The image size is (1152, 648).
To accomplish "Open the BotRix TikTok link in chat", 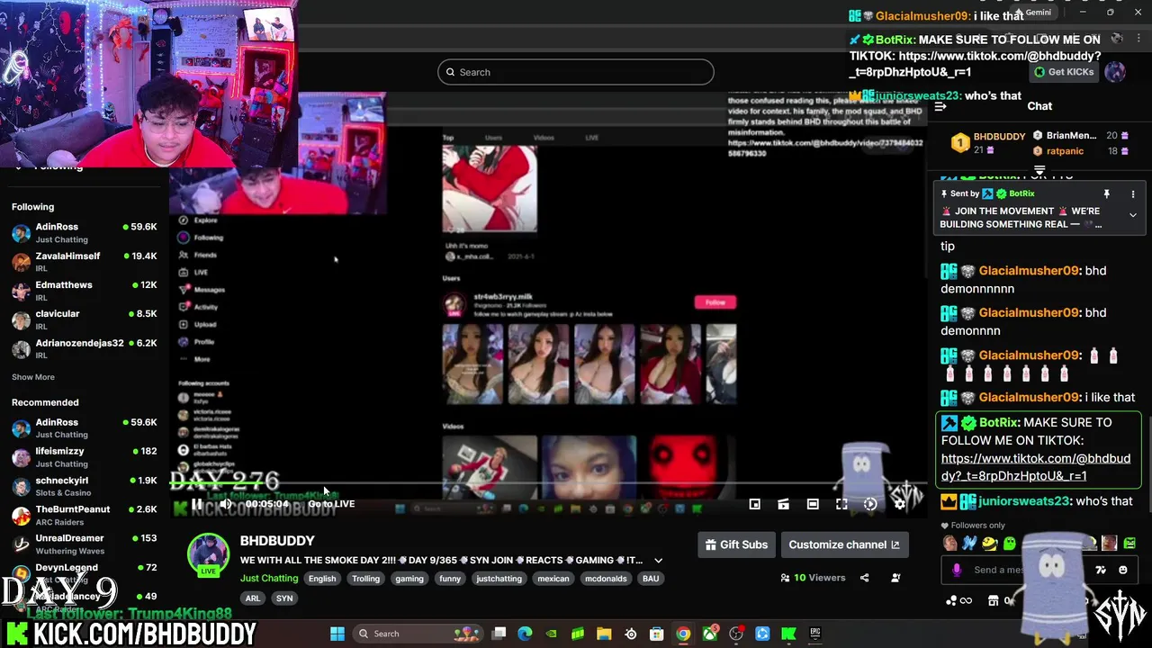I will tap(1036, 467).
